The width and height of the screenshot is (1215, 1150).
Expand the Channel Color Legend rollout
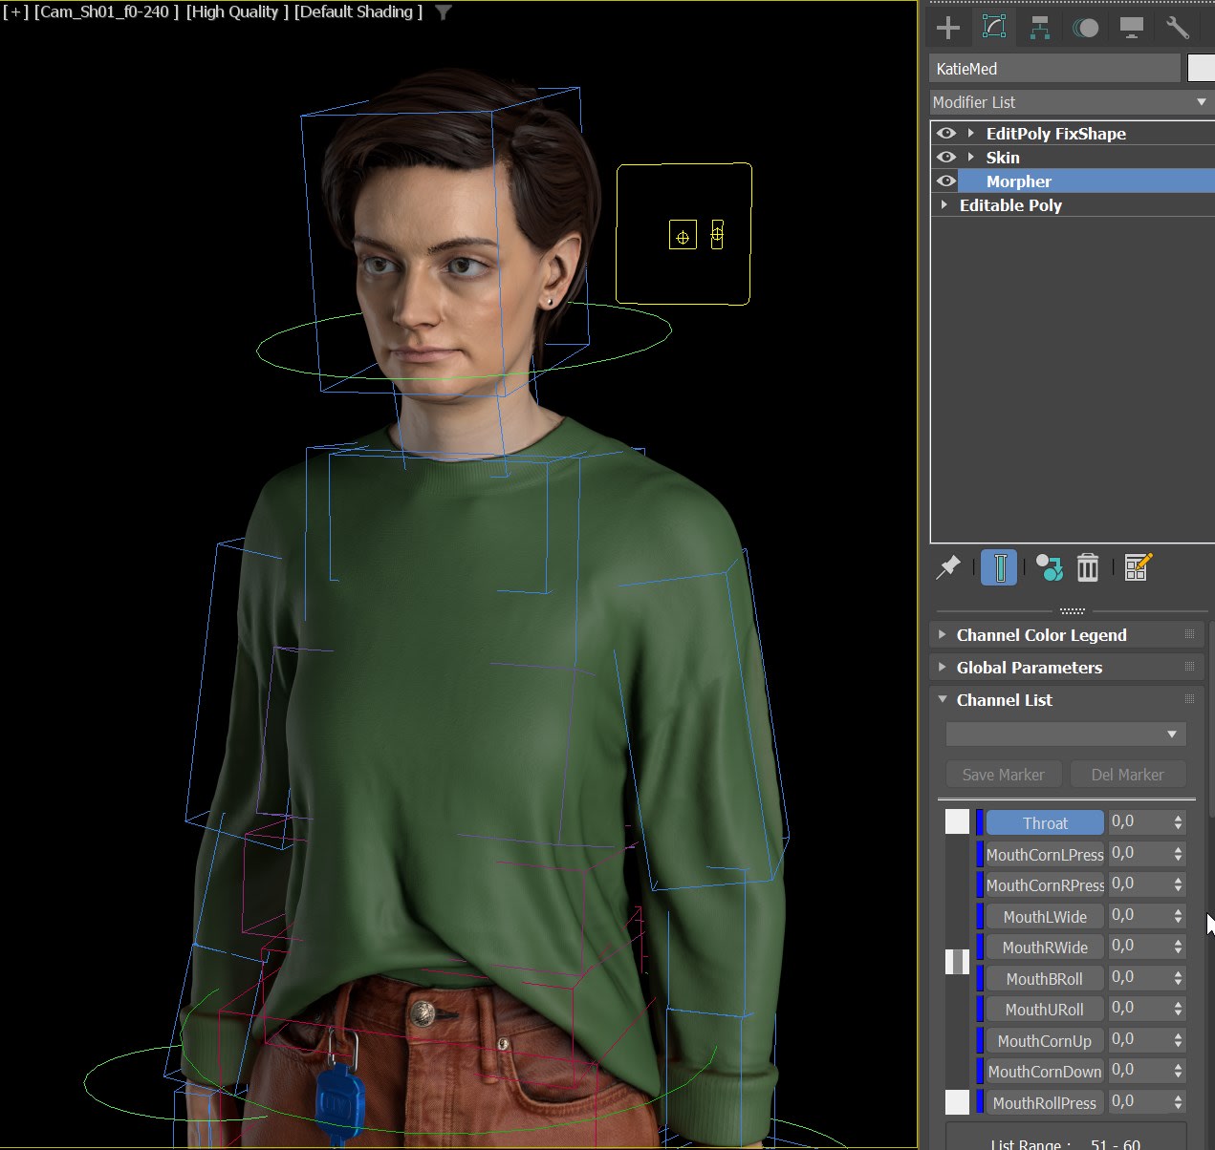pyautogui.click(x=1041, y=635)
